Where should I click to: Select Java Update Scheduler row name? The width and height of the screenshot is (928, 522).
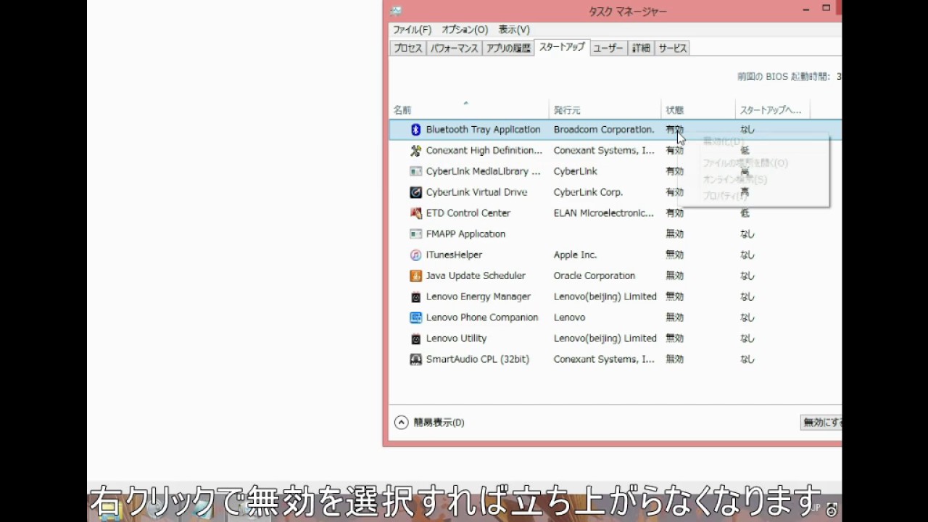(x=476, y=276)
